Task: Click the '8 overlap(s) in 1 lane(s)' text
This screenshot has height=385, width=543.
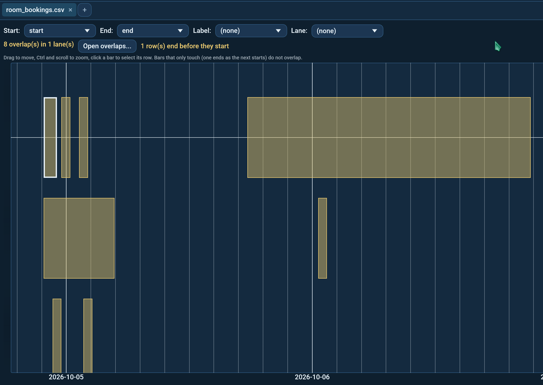Action: [39, 44]
